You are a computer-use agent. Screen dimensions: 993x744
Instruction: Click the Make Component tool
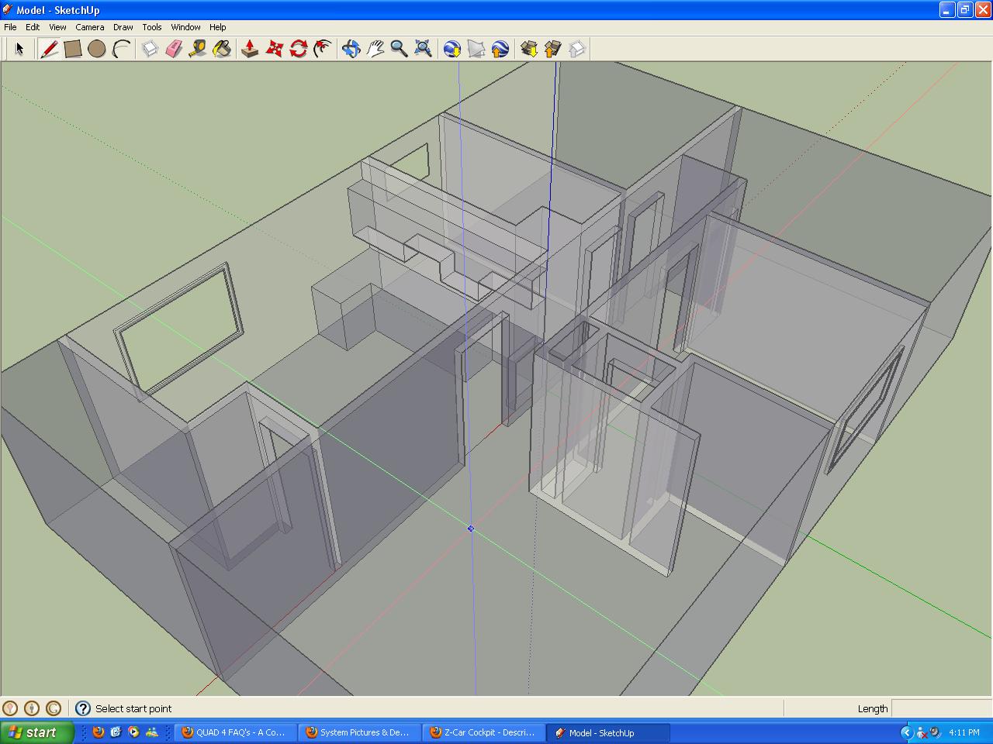[x=151, y=49]
